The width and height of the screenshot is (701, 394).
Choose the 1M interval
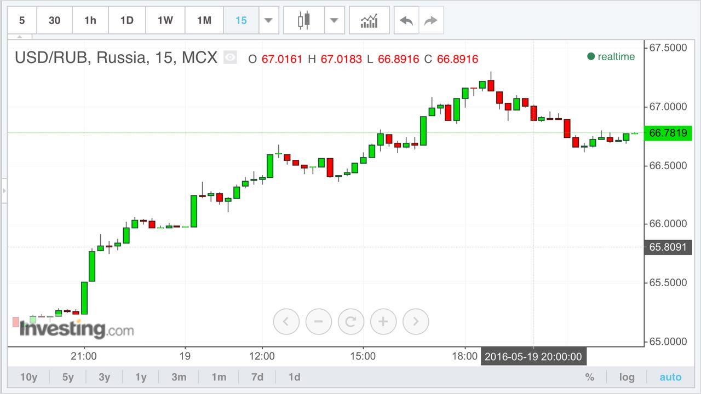point(204,20)
